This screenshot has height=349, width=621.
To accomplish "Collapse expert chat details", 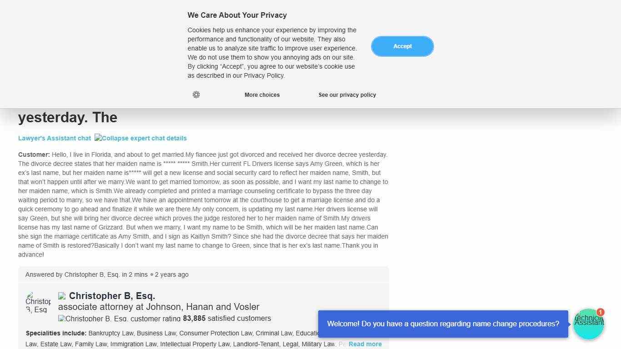I will 140,138.
